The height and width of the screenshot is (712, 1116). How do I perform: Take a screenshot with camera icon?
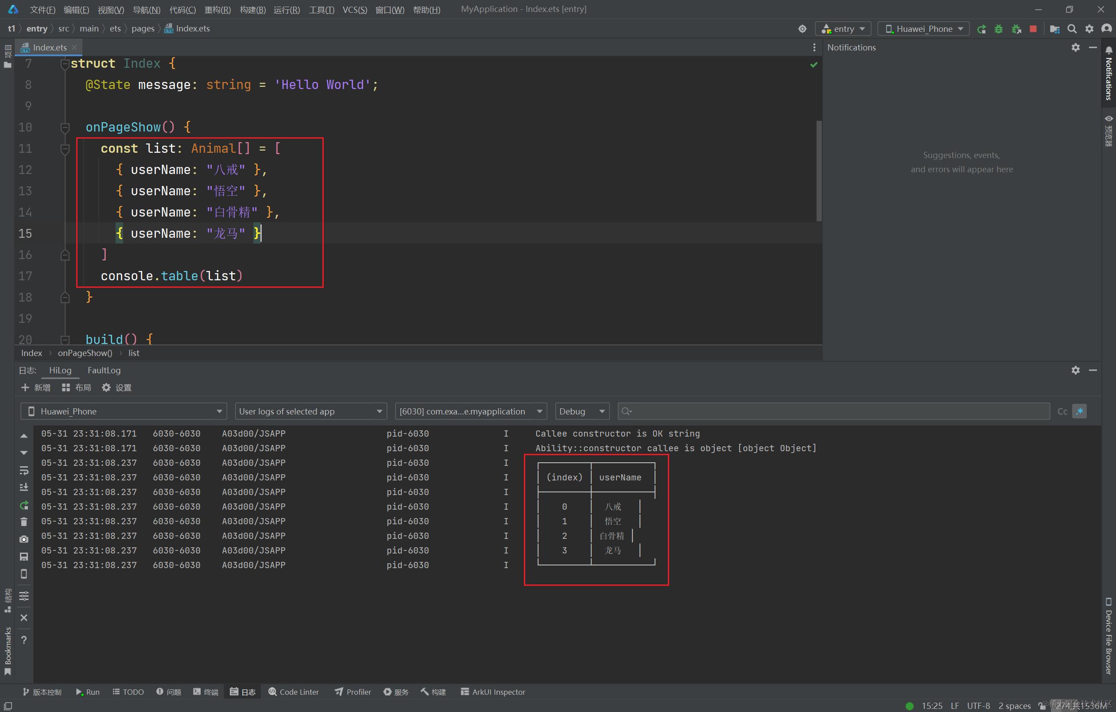pos(24,539)
